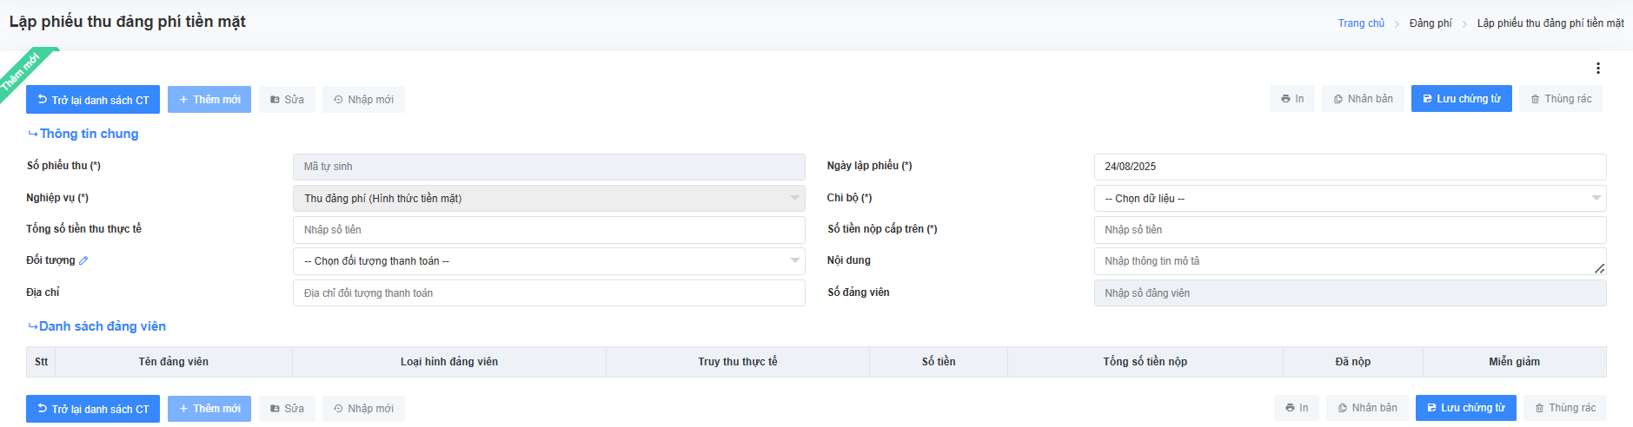Click the top In print button
The height and width of the screenshot is (427, 1633).
[x=1292, y=99]
